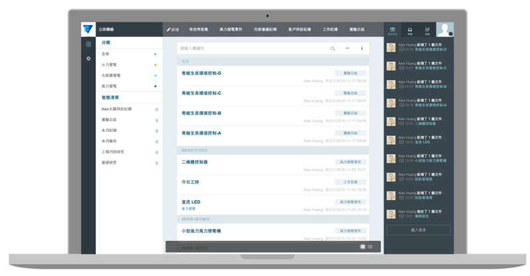Click 實驗日誌 tag on 青椒生長環境控制-D row
Screen dimensions: 530x276
click(x=350, y=73)
